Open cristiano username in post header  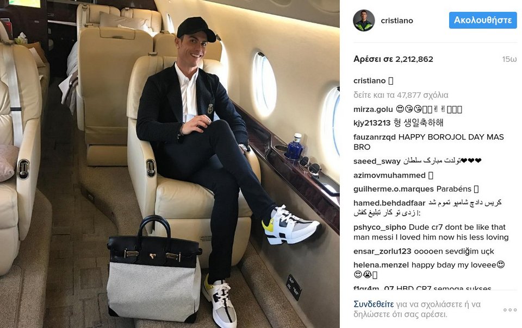point(397,21)
